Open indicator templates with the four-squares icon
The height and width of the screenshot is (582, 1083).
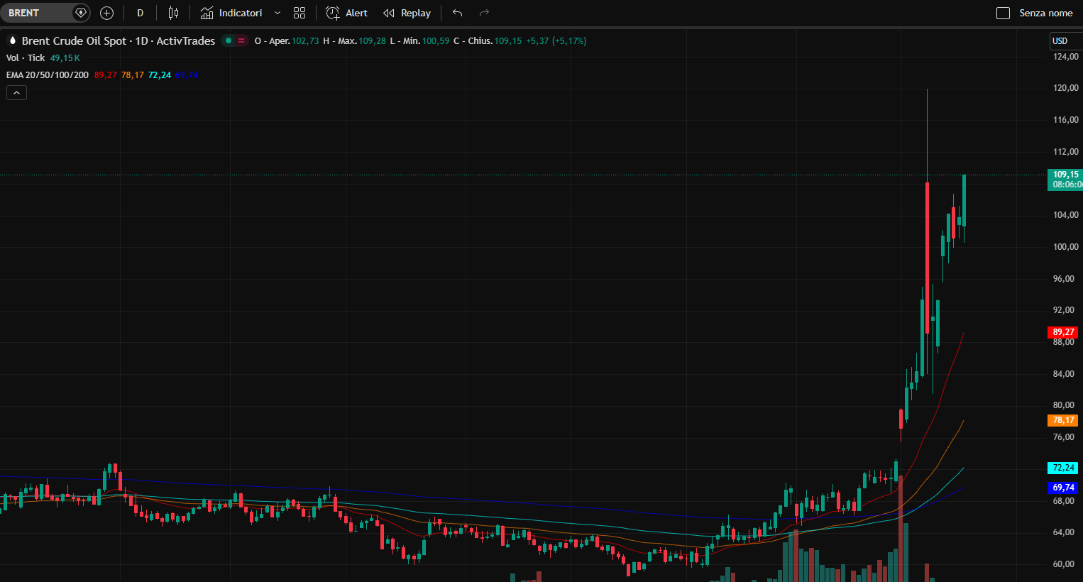(x=299, y=13)
